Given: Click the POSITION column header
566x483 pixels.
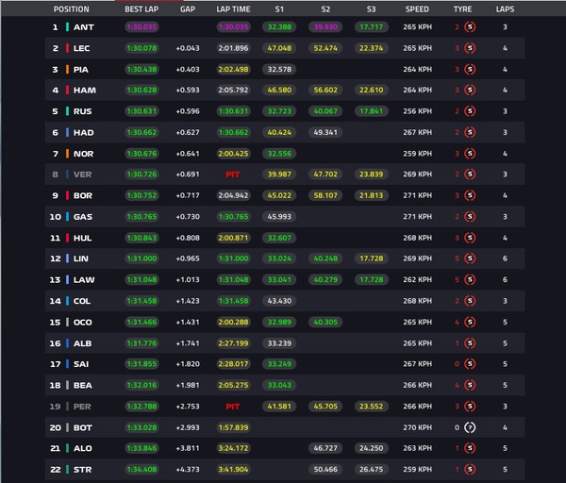Looking at the screenshot, I should [x=72, y=8].
